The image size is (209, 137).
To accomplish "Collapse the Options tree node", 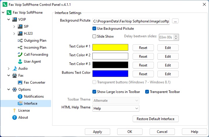I will pos(9,89).
